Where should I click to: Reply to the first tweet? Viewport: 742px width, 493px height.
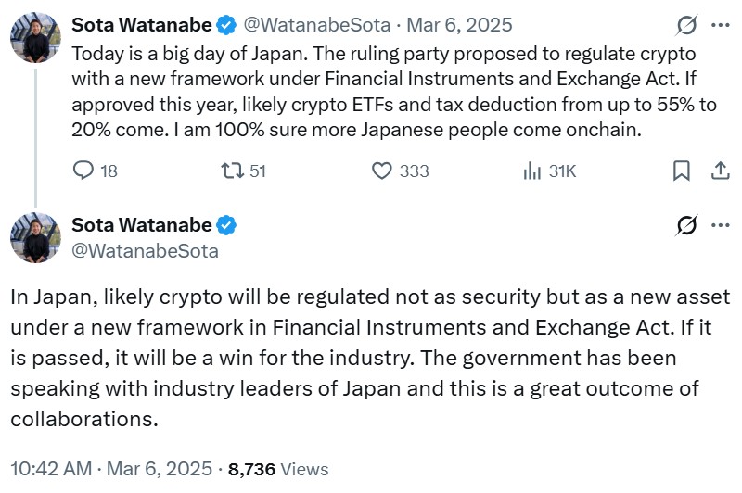pyautogui.click(x=83, y=171)
